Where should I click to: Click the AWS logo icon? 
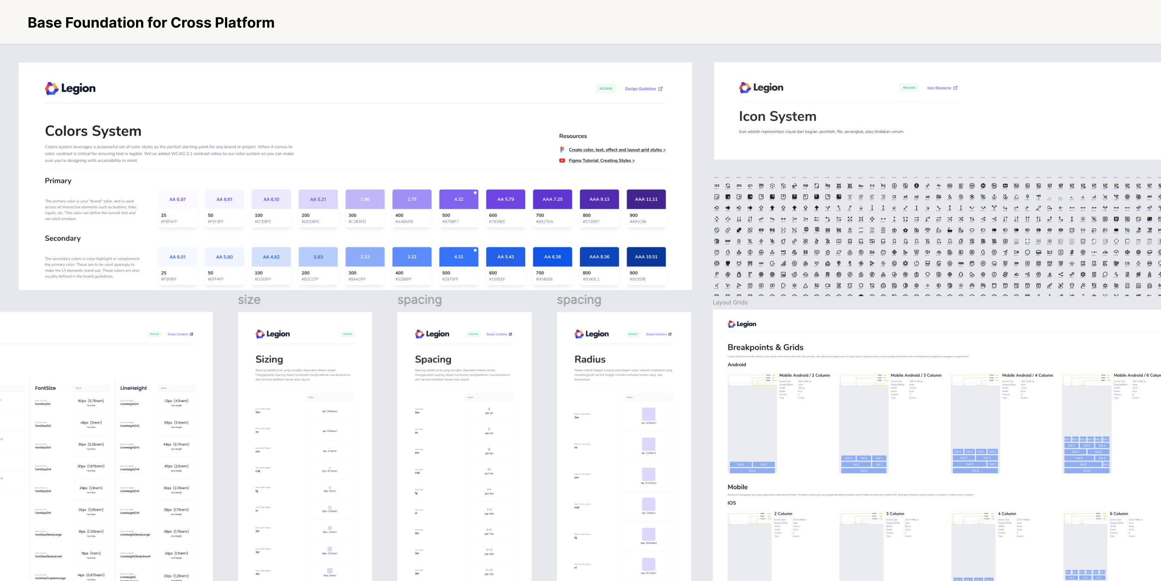click(784, 252)
